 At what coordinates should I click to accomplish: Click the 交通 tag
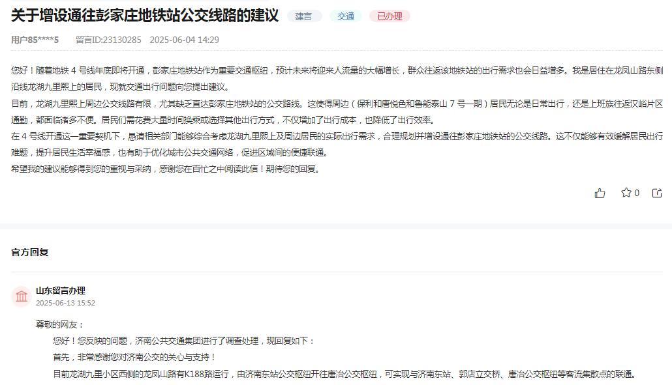coord(345,16)
